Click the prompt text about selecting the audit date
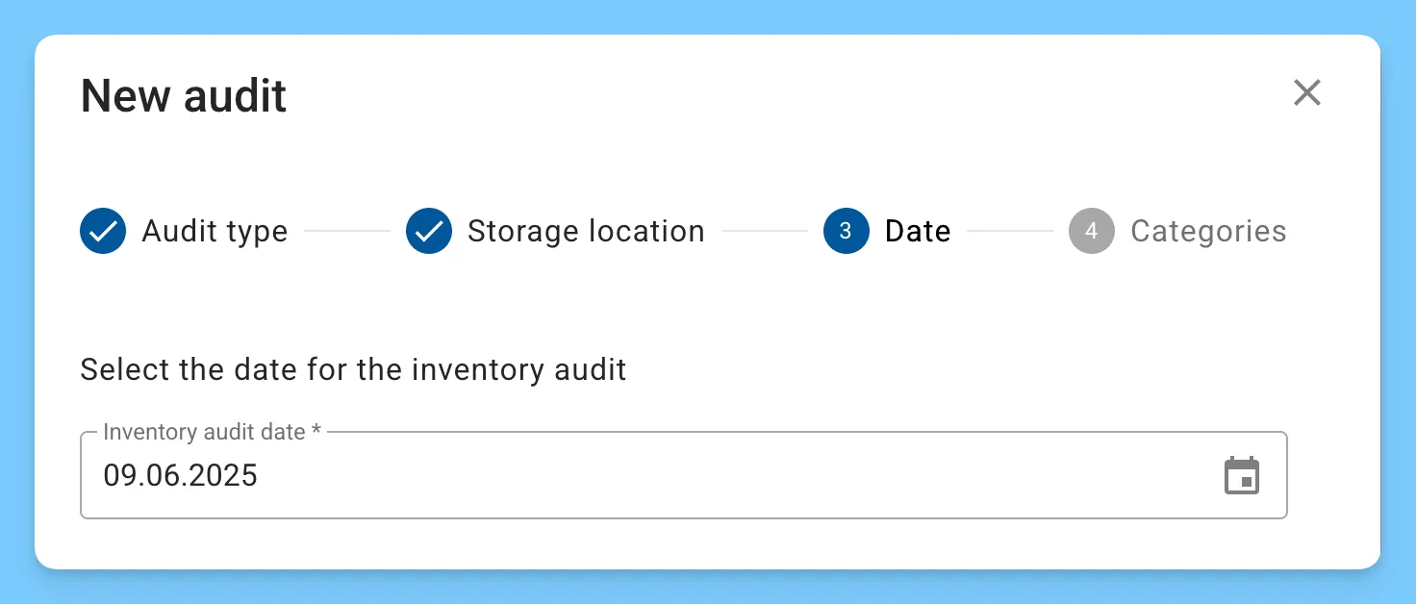1416x604 pixels. (353, 369)
